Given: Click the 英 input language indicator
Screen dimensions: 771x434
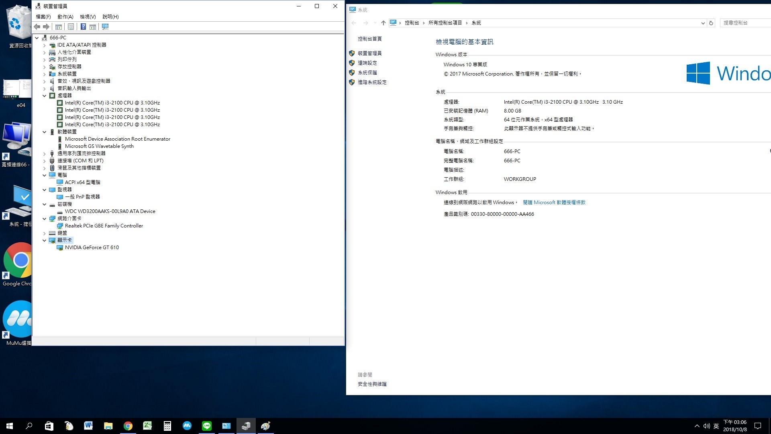Looking at the screenshot, I should pyautogui.click(x=716, y=426).
